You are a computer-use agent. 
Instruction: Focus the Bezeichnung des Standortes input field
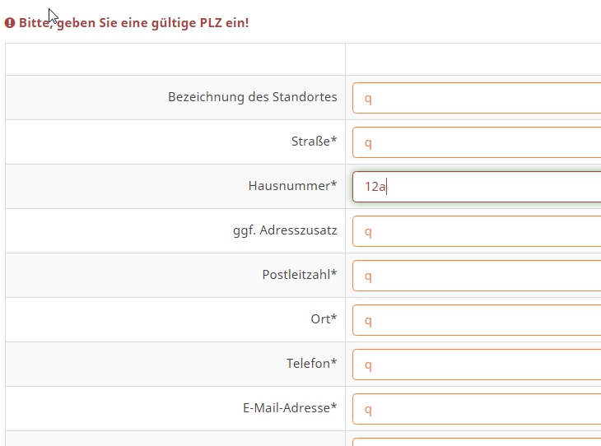tap(477, 98)
